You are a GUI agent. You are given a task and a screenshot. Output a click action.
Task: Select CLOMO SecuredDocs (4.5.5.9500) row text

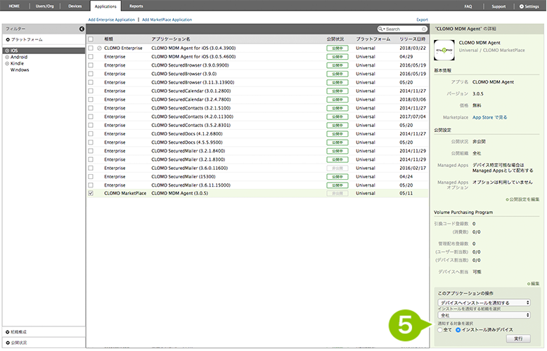pos(186,143)
